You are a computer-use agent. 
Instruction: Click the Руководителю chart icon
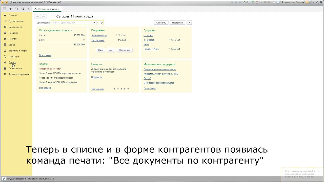click(5, 21)
